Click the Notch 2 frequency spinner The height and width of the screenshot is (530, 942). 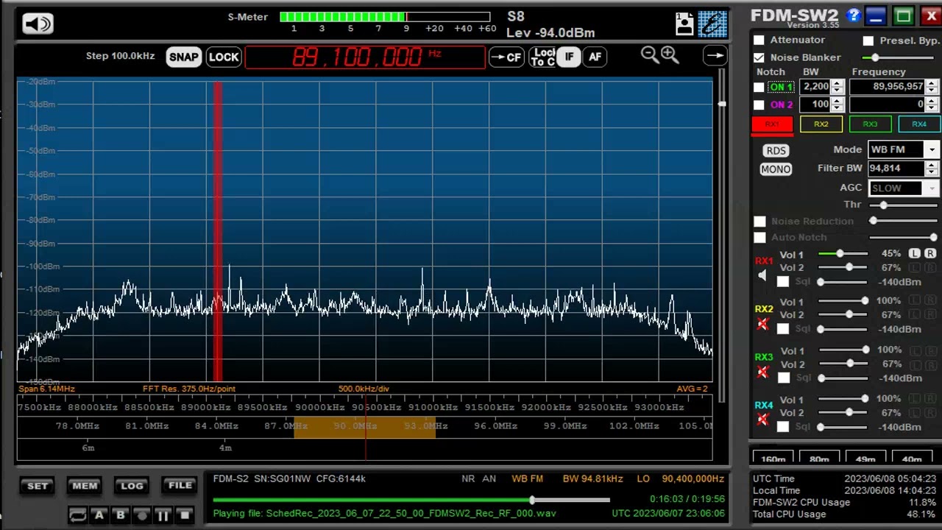click(932, 105)
